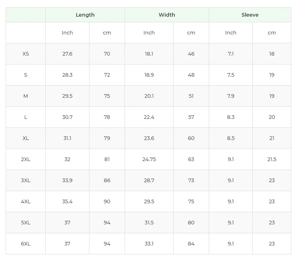
Task: Select the M size row label
Action: pos(26,96)
